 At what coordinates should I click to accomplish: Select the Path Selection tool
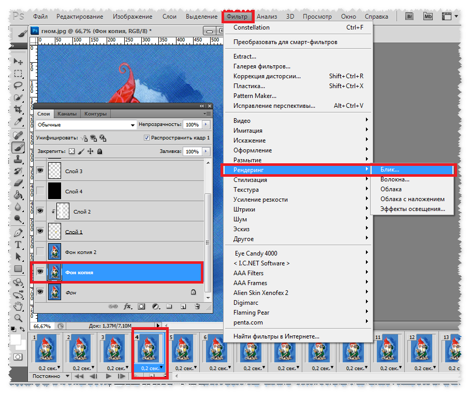[x=18, y=257]
